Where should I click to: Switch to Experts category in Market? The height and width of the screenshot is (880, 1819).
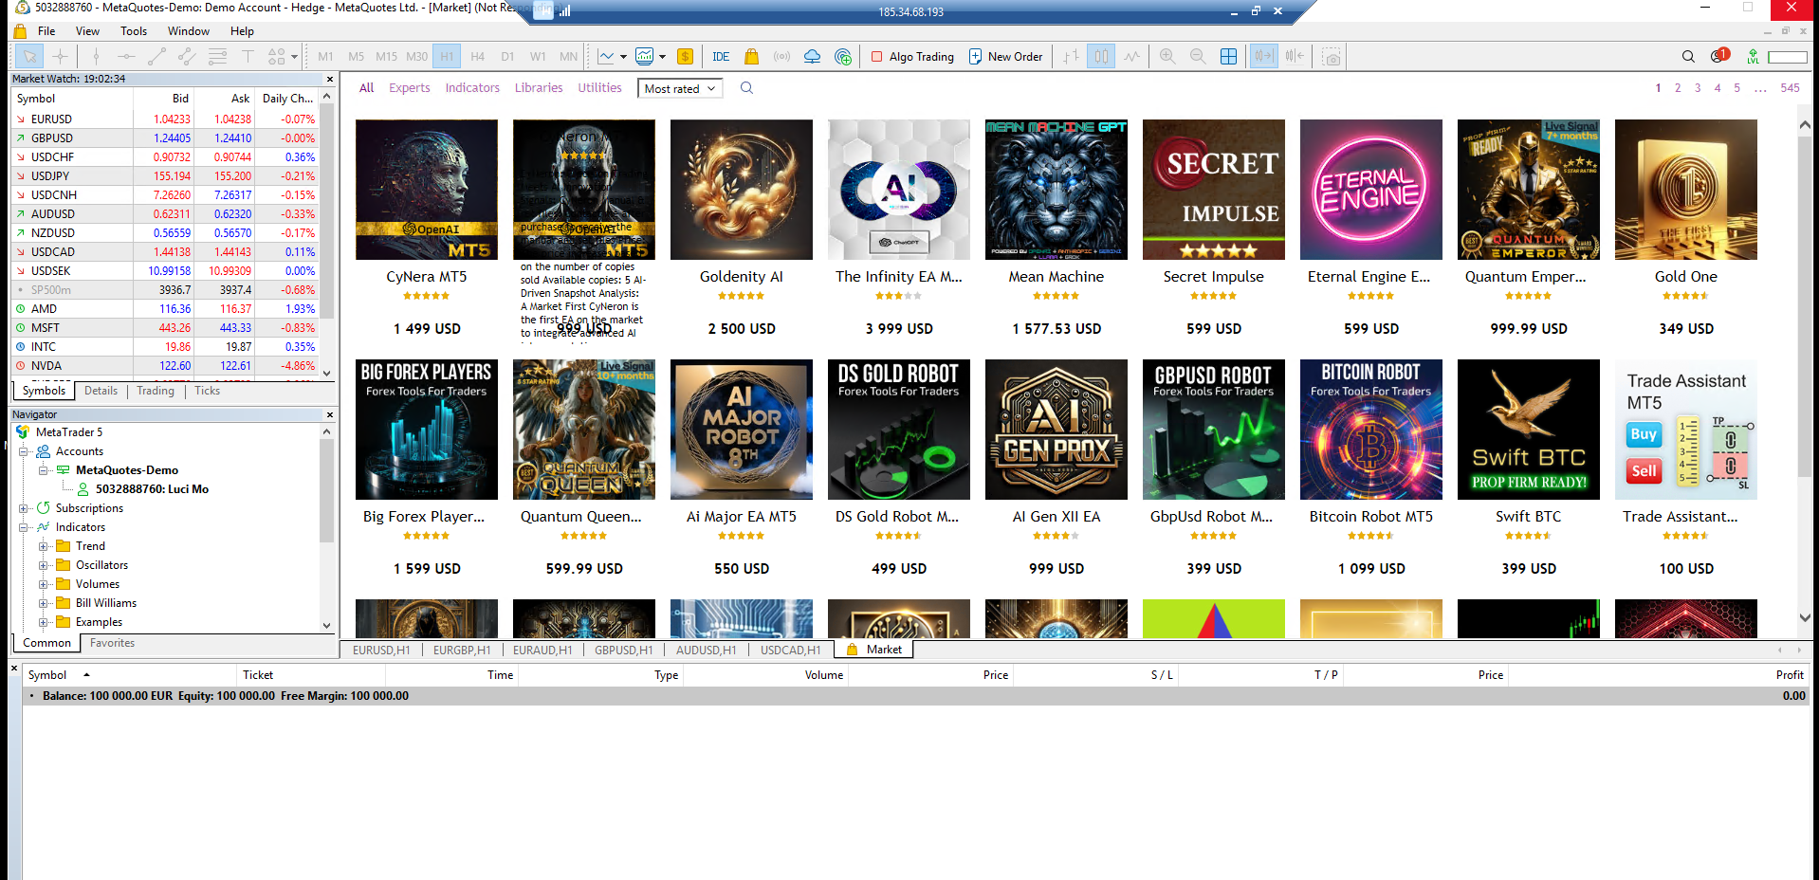409,88
